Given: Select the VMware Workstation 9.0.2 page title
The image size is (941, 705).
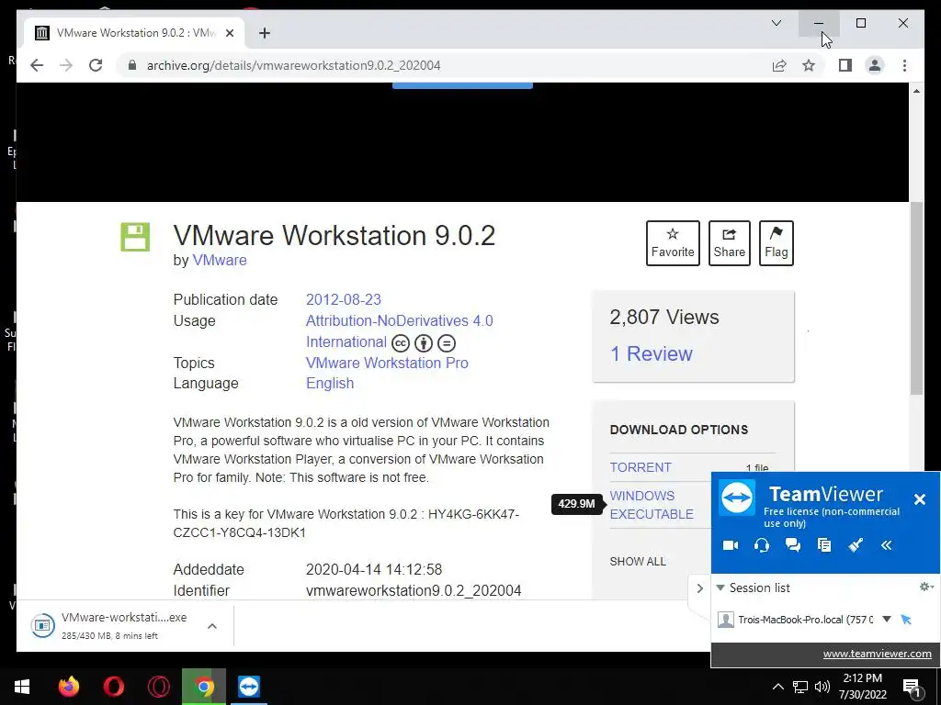Looking at the screenshot, I should point(334,235).
